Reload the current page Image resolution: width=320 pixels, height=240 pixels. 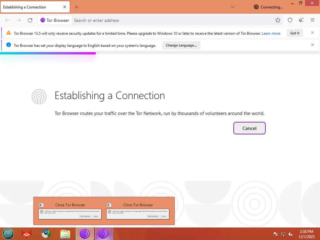(30, 20)
